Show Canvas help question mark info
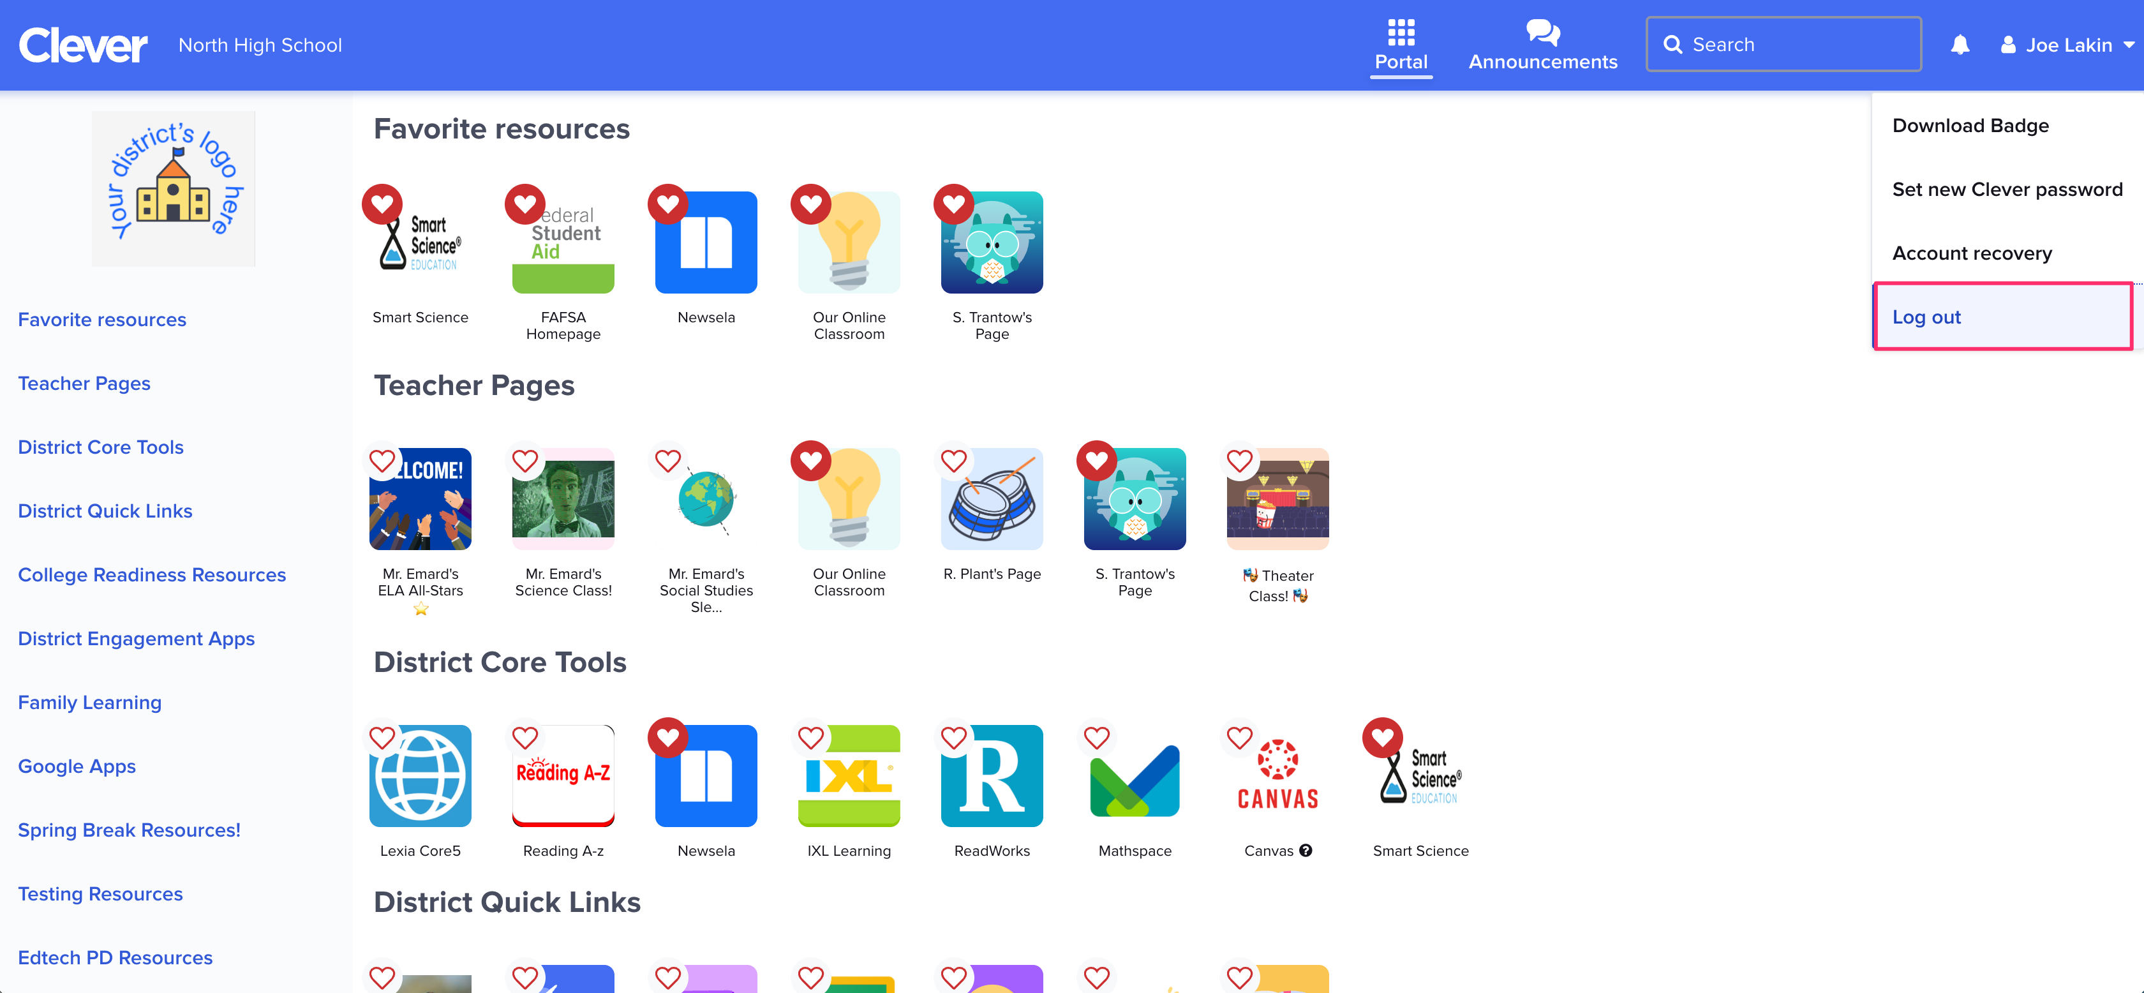The height and width of the screenshot is (993, 2144). [1306, 850]
